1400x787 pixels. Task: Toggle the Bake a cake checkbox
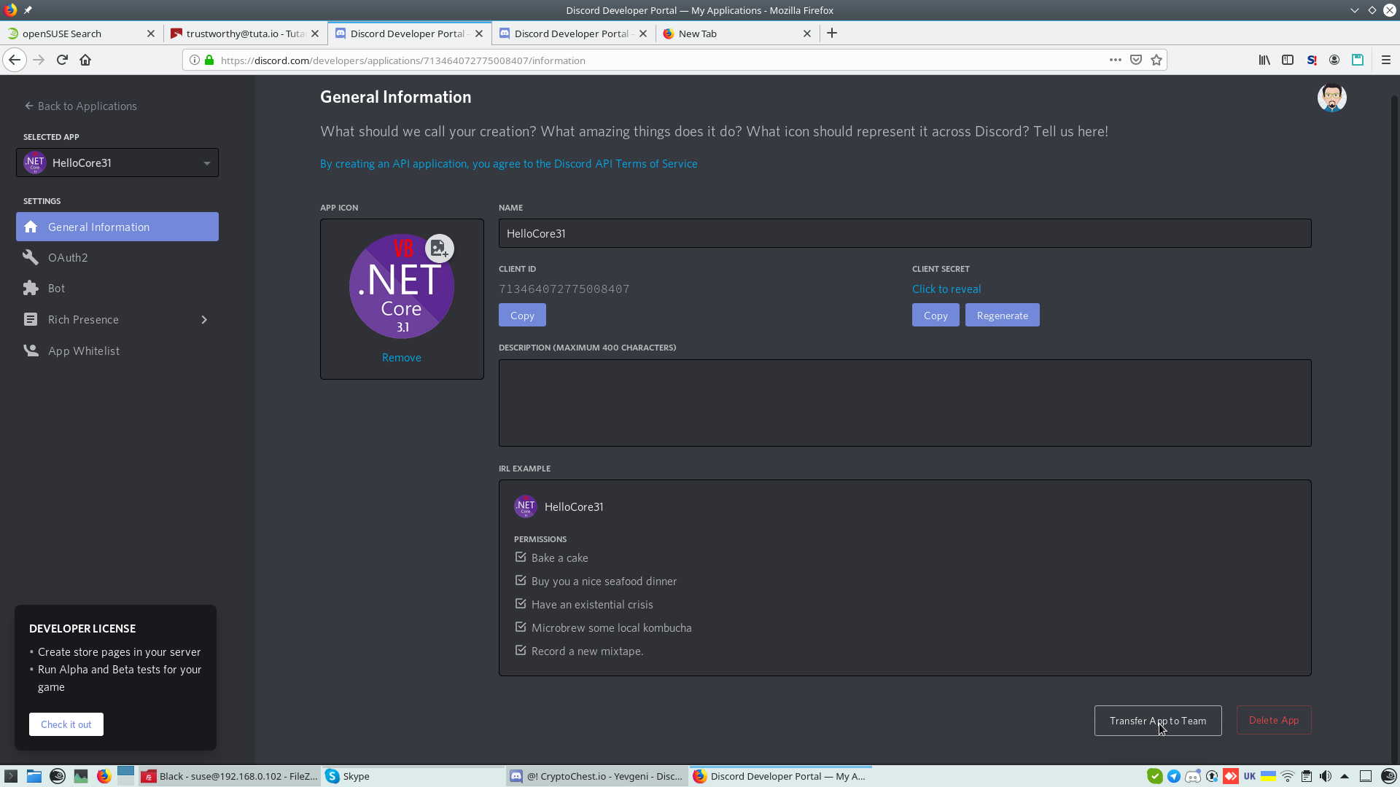pyautogui.click(x=521, y=557)
